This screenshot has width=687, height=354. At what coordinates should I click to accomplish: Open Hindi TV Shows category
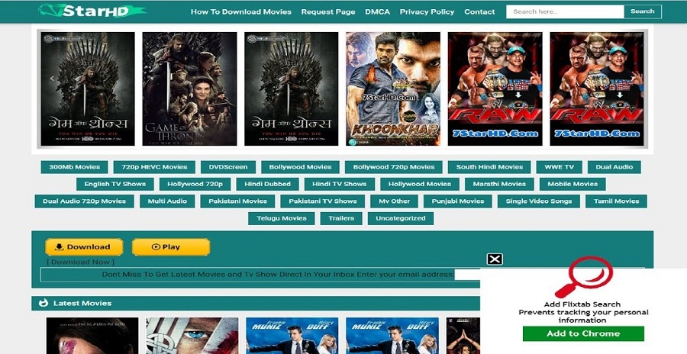[340, 184]
